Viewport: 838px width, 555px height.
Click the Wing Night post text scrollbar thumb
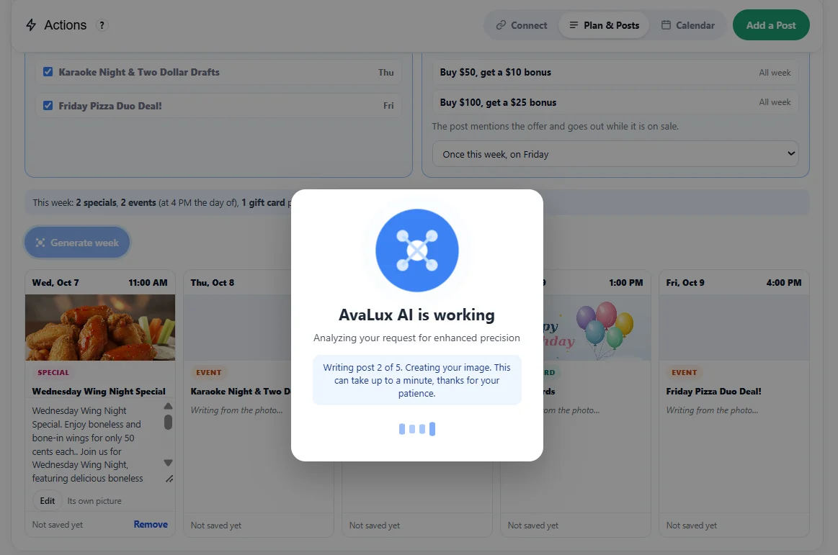point(168,422)
